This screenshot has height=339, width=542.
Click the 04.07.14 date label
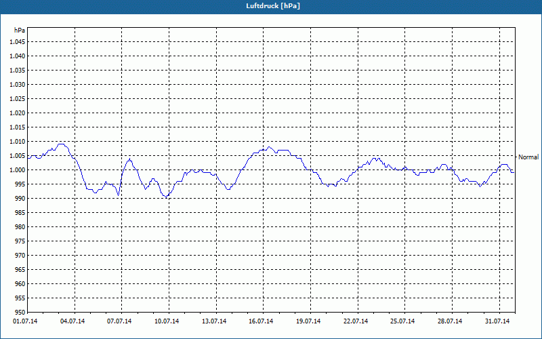point(72,321)
